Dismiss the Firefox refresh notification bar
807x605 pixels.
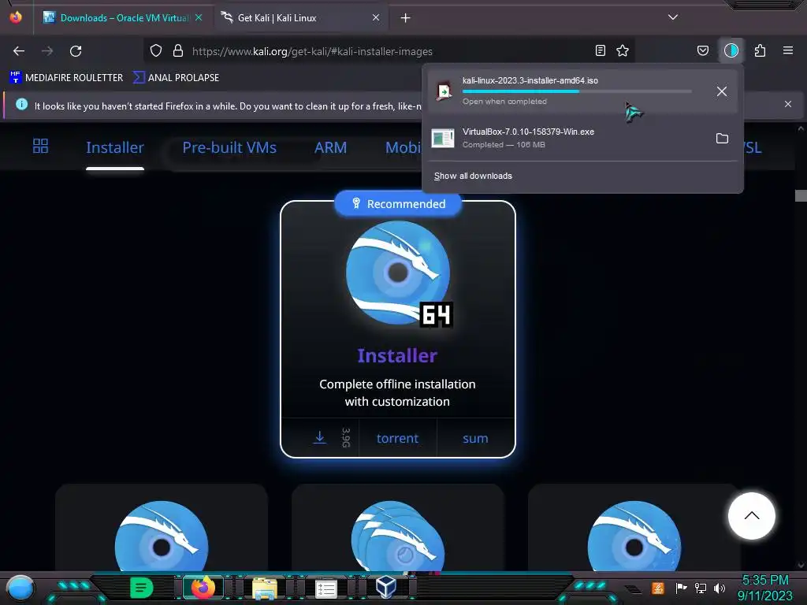click(x=787, y=104)
